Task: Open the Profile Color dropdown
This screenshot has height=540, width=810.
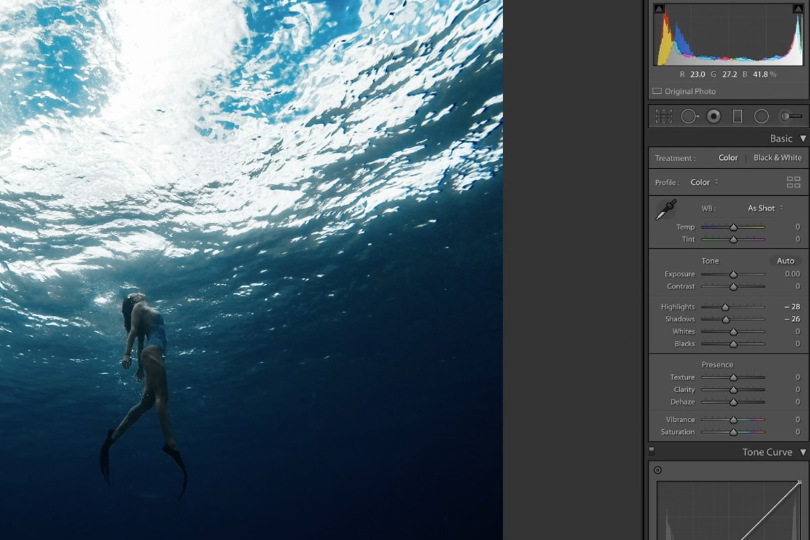Action: pos(704,182)
